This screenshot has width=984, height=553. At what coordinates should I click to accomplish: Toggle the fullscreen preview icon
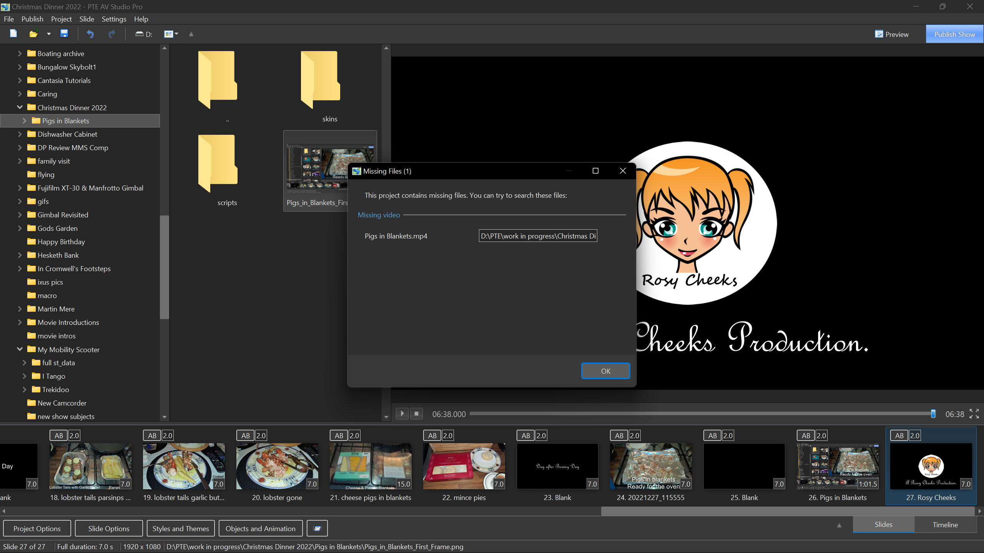974,414
